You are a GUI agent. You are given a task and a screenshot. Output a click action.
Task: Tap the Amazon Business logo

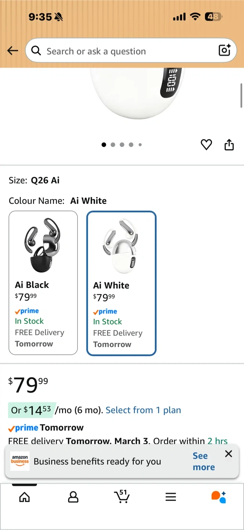tap(20, 462)
